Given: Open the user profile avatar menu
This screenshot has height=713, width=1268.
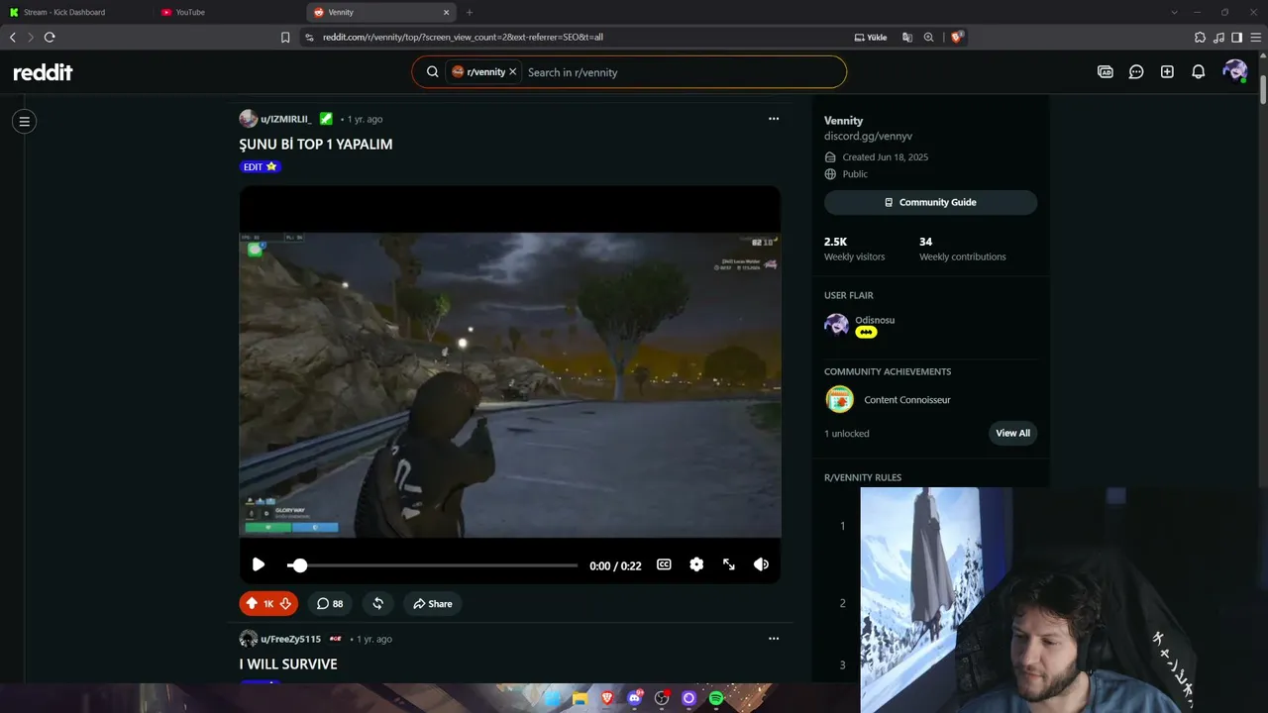Looking at the screenshot, I should (x=1234, y=71).
